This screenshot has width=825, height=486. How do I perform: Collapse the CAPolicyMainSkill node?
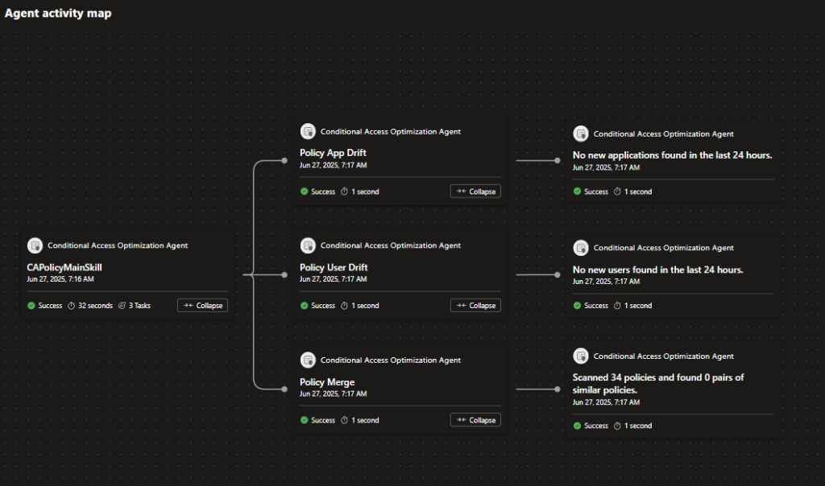(x=202, y=305)
